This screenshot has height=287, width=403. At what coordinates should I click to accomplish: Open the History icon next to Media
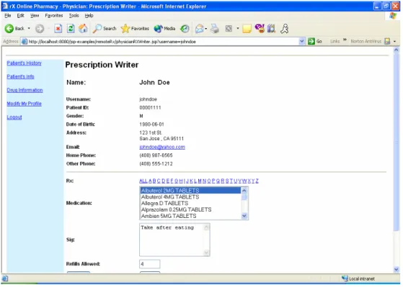pos(185,29)
